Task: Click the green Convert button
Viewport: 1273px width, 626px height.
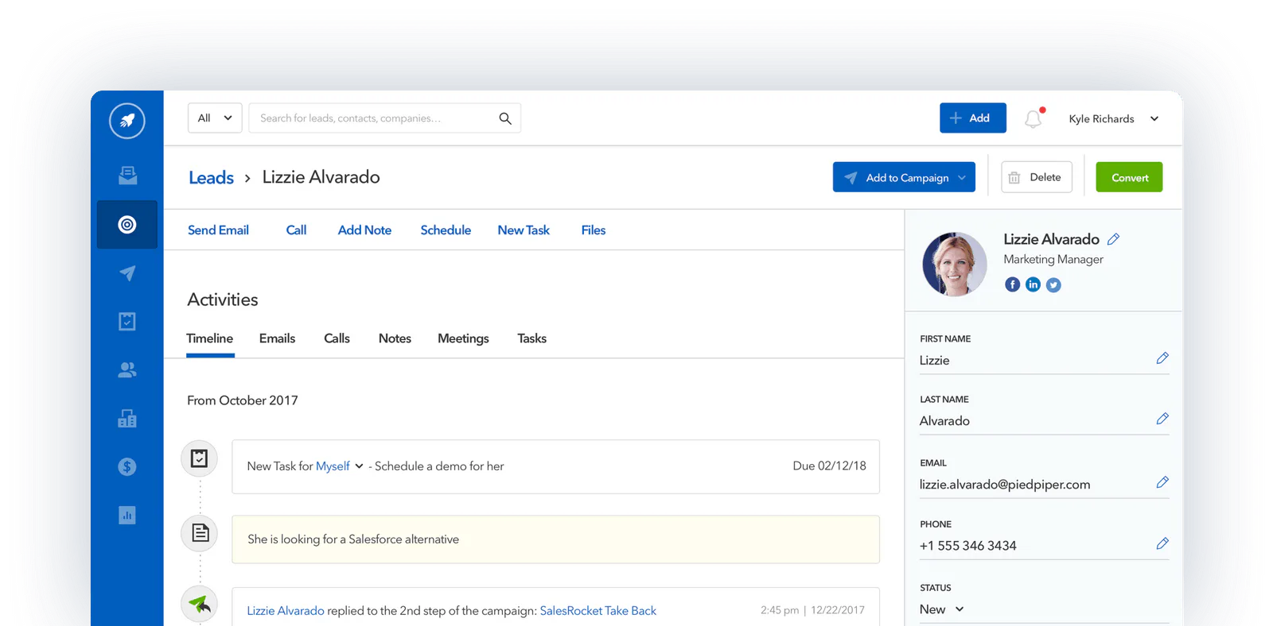Action: click(x=1129, y=177)
